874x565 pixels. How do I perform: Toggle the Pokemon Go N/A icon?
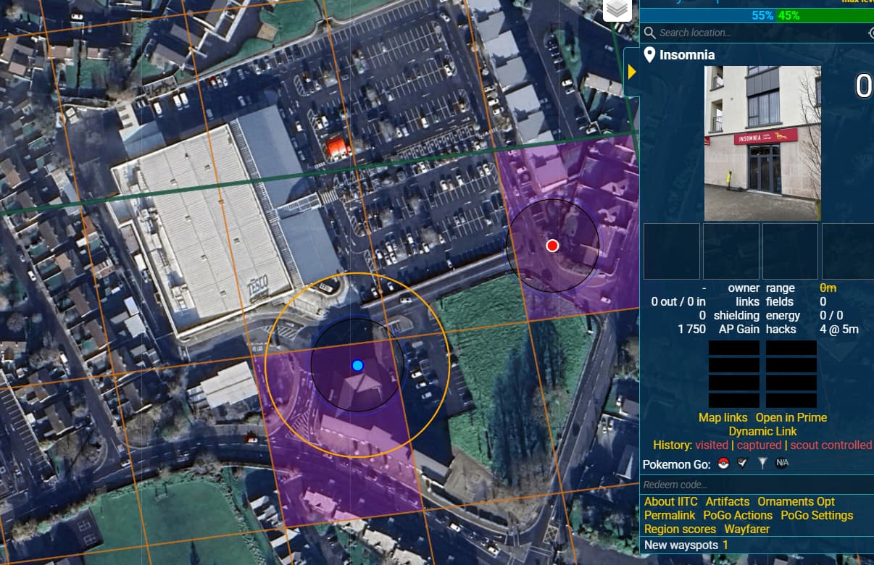[x=781, y=464]
